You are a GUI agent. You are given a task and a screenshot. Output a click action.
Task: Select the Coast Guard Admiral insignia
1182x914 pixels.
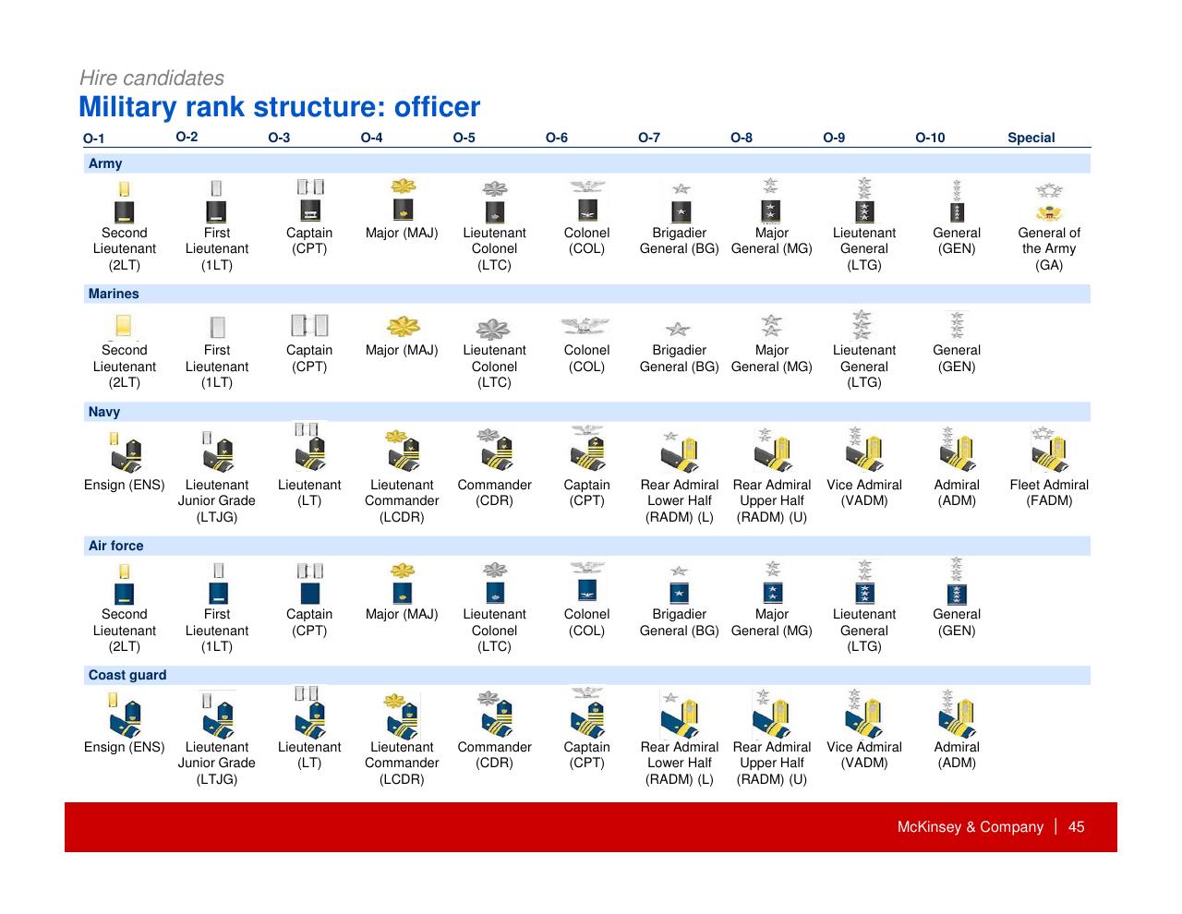(x=957, y=713)
